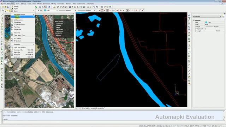The width and height of the screenshot is (226, 127).
Task: Select the Text tool in left toolbar
Action: point(1,61)
